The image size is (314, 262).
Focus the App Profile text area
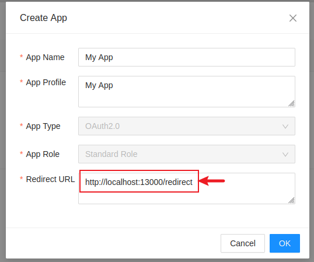187,92
